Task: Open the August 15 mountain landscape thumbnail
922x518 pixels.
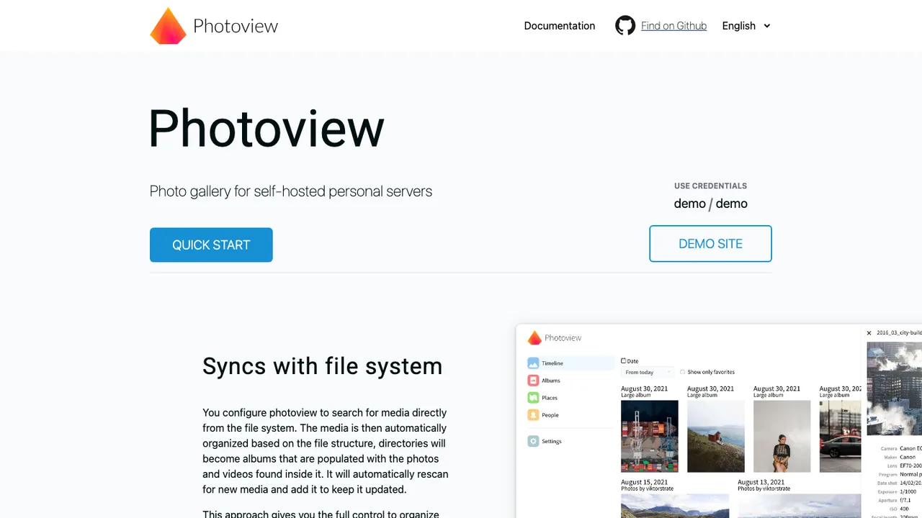Action: (675, 506)
